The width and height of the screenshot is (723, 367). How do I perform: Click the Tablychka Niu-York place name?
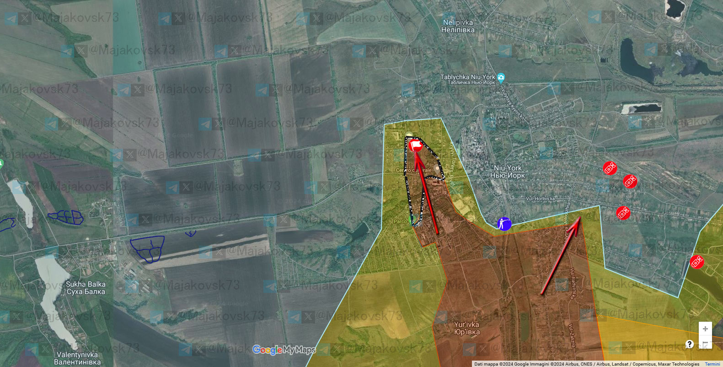(x=468, y=79)
